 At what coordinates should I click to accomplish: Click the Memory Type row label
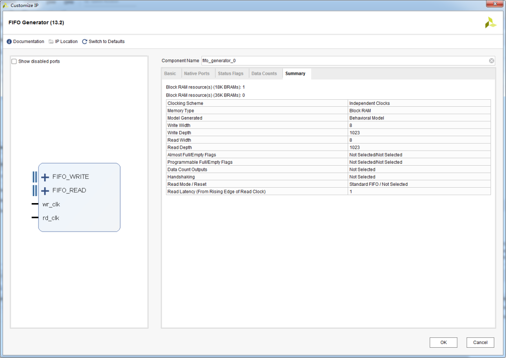(181, 110)
